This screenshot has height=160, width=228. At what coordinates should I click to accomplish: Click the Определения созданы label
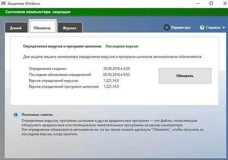(x=48, y=69)
